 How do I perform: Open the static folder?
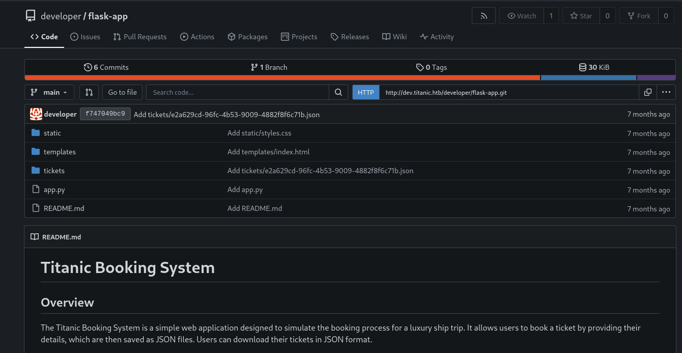(52, 133)
